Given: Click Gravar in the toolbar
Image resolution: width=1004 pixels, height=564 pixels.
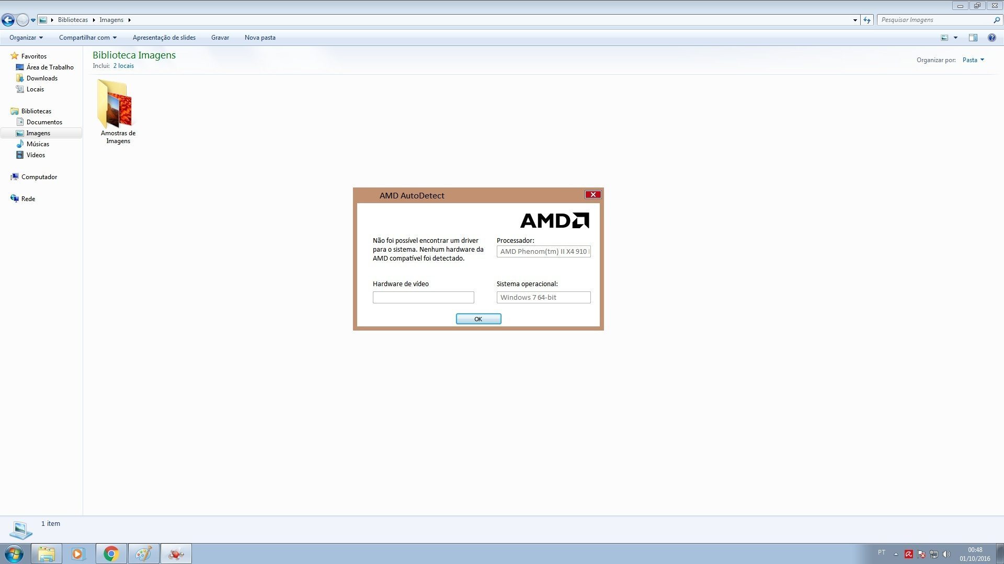Looking at the screenshot, I should pyautogui.click(x=220, y=38).
